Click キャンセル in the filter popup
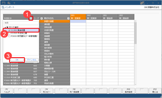Screen dimensions: 162x98 click(x=32, y=60)
